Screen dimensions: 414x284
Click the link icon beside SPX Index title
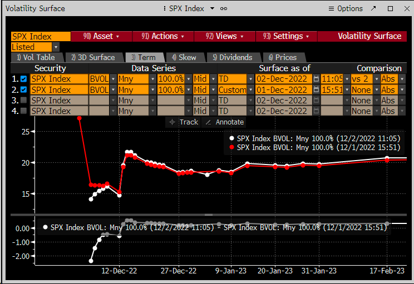coord(224,8)
